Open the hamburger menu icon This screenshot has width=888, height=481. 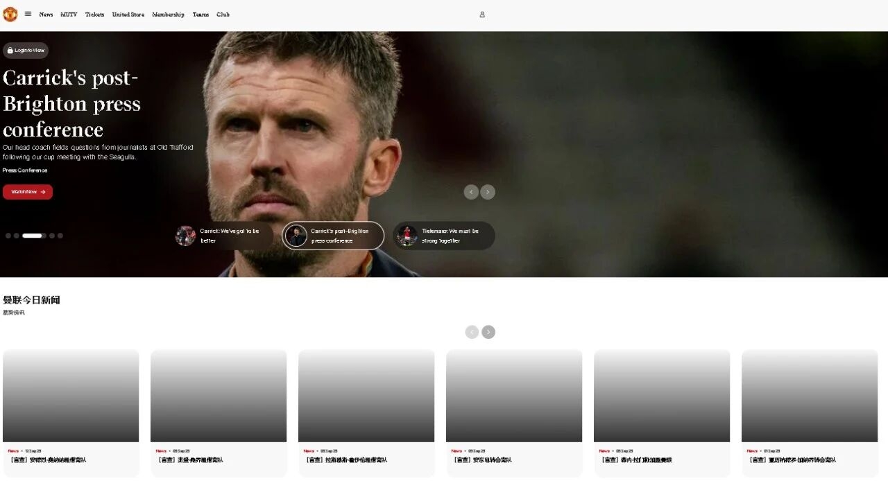pos(28,14)
